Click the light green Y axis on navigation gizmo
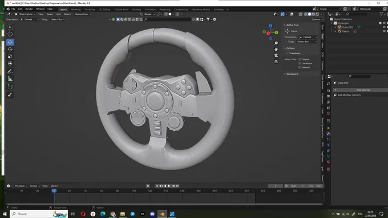388x218 pixels. click(276, 32)
